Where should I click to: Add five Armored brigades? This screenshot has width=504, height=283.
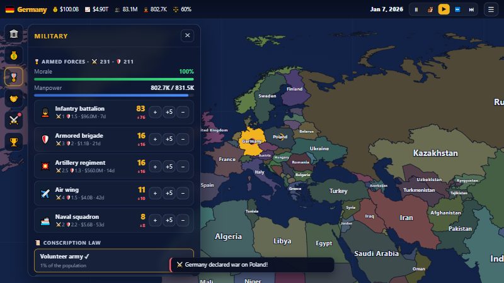click(169, 139)
